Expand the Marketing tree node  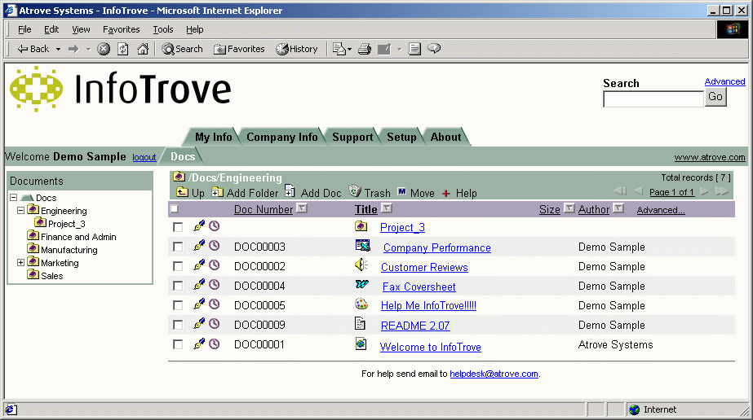(x=20, y=262)
